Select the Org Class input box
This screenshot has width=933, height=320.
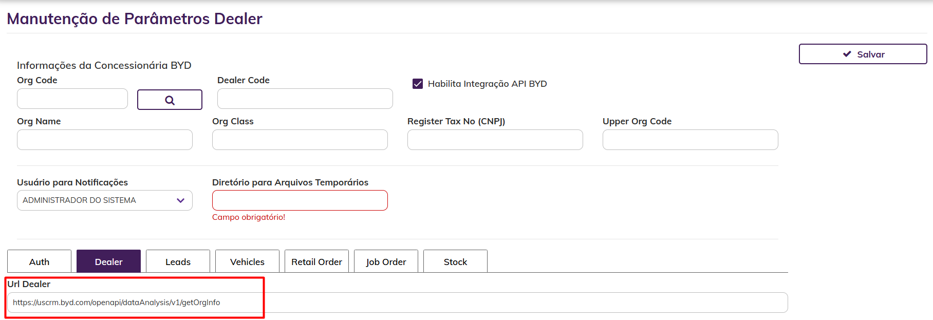tap(300, 140)
